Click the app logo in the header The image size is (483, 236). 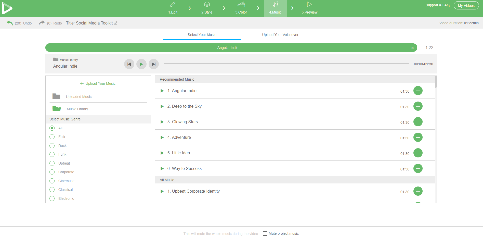coord(7,8)
